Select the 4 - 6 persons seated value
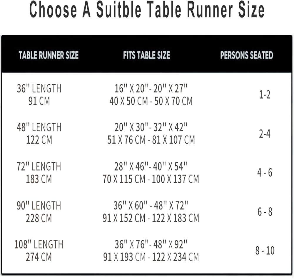Viewport: 294px width, 279px height. click(265, 173)
